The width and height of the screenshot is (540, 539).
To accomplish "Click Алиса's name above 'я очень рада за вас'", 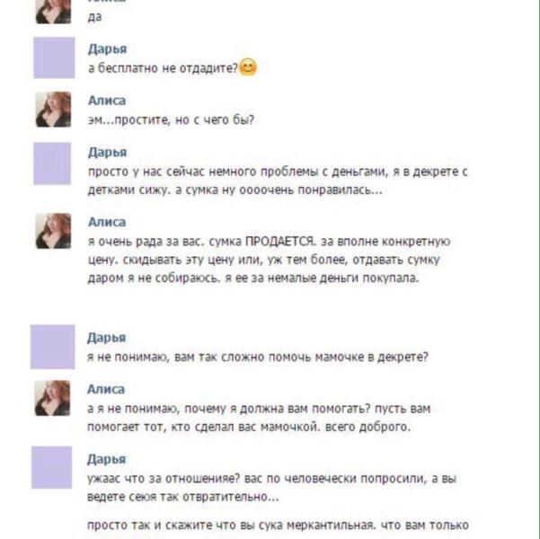I will point(107,222).
